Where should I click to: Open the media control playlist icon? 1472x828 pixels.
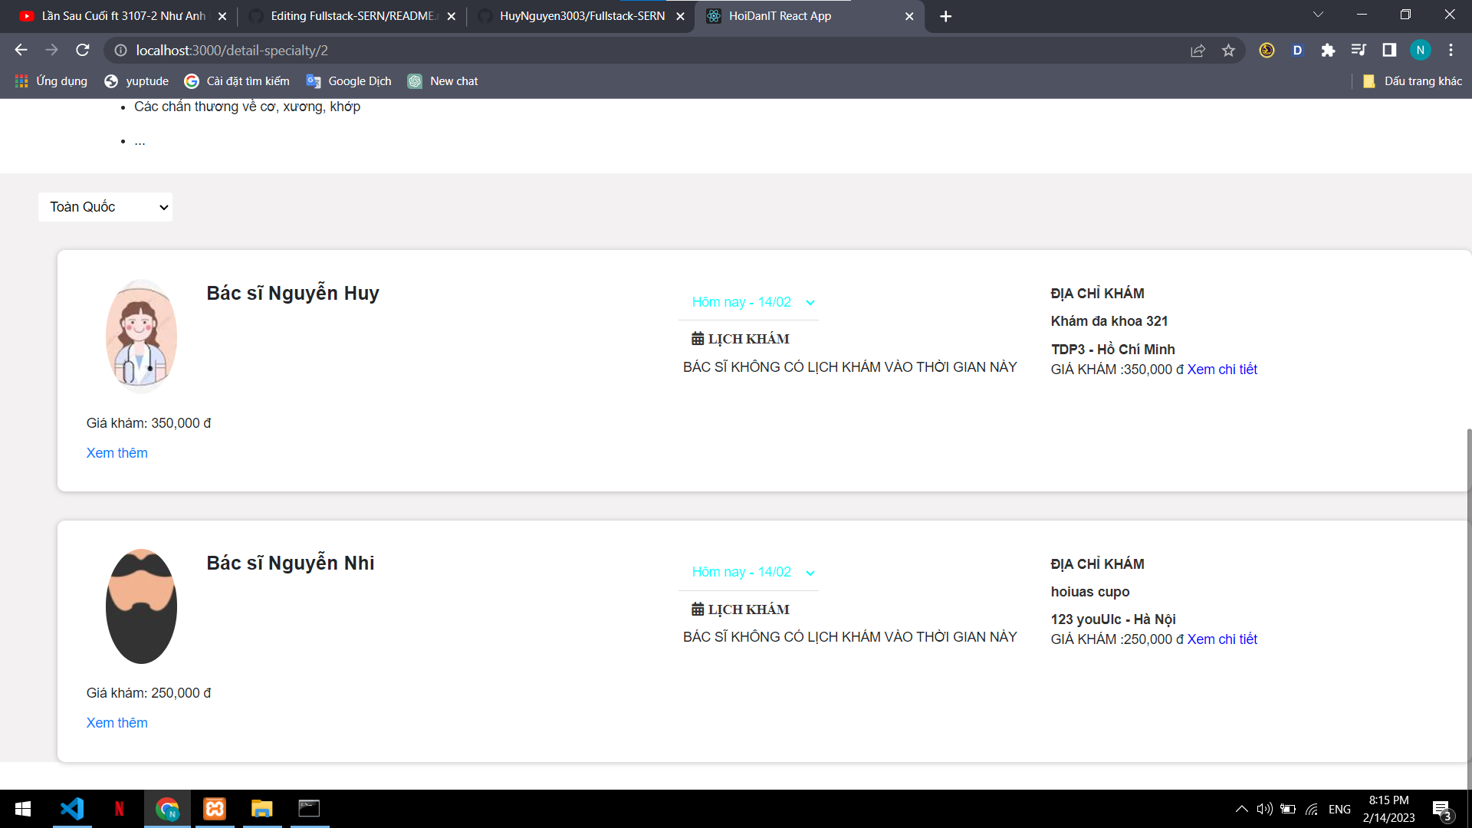point(1359,50)
